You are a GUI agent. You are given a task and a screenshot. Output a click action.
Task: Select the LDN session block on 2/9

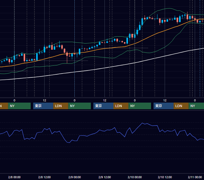[121, 106]
